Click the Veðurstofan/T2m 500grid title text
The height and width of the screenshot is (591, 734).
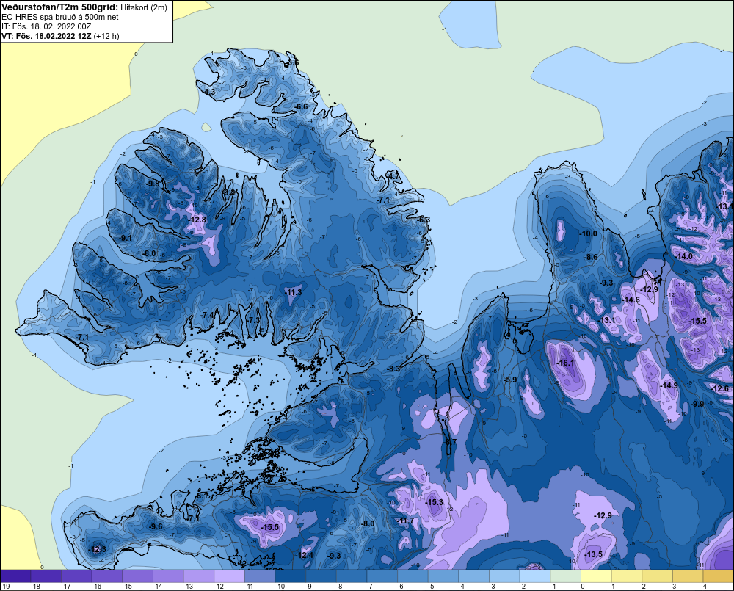click(x=59, y=7)
